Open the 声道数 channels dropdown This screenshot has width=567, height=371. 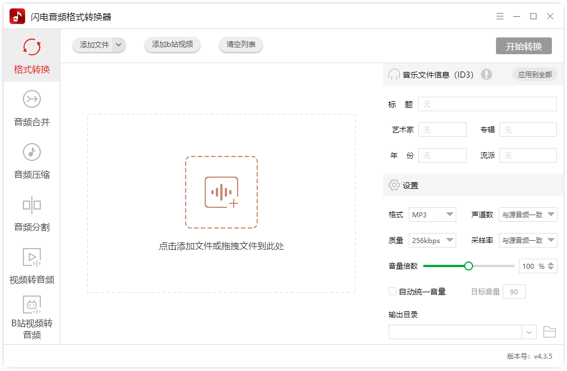pos(528,214)
